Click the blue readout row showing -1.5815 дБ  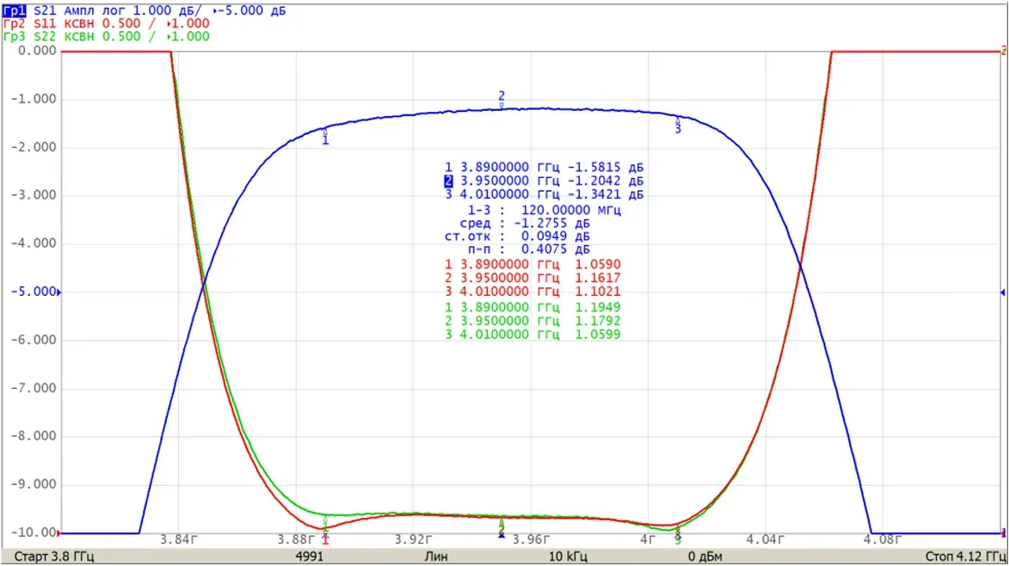(x=544, y=167)
